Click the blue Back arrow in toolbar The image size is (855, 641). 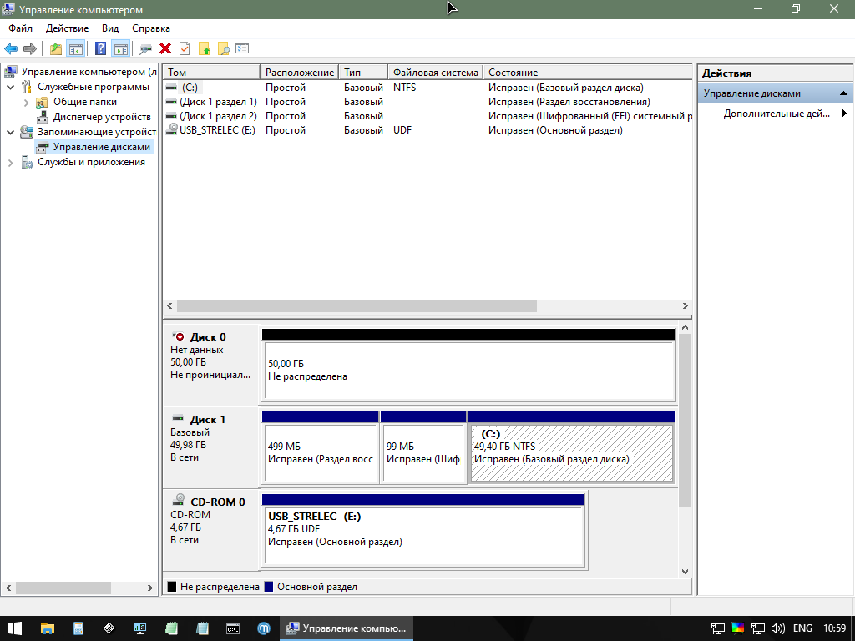pos(11,49)
